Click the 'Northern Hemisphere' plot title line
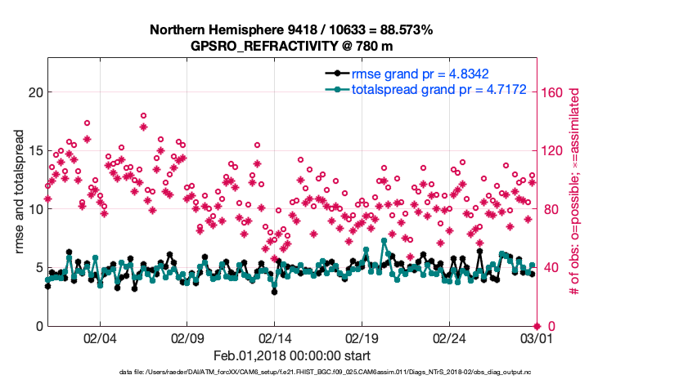This screenshot has height=384, width=679. click(x=291, y=30)
